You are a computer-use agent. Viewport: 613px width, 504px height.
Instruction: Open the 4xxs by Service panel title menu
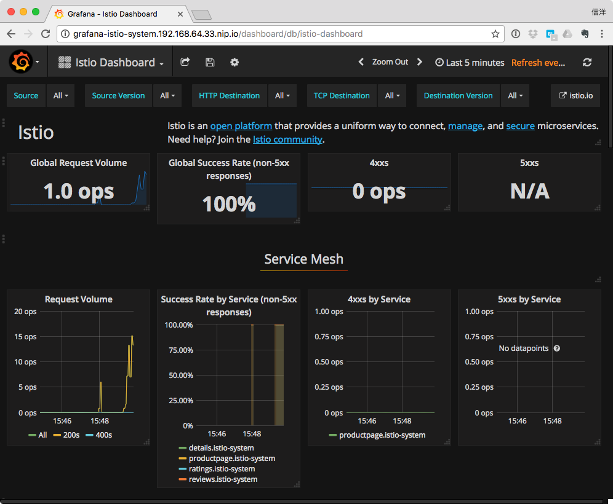tap(379, 299)
